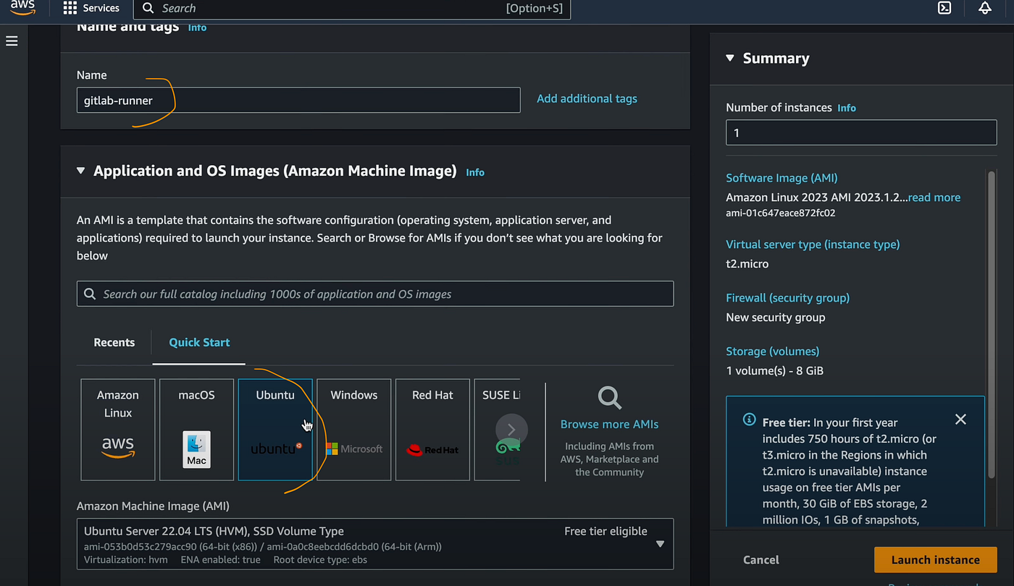Click the Number of instances field

point(861,133)
